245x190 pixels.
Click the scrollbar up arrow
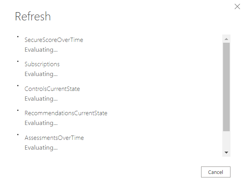pyautogui.click(x=226, y=39)
